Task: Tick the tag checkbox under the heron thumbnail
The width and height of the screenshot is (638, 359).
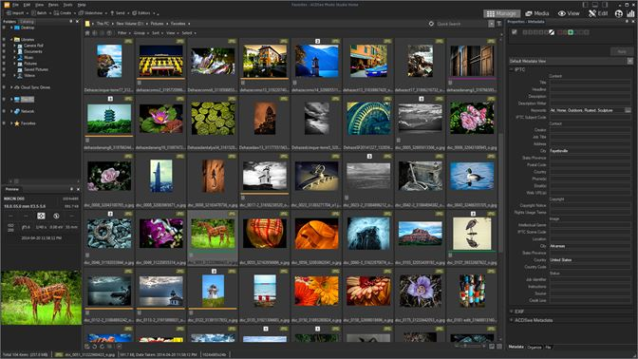Action: (x=450, y=255)
